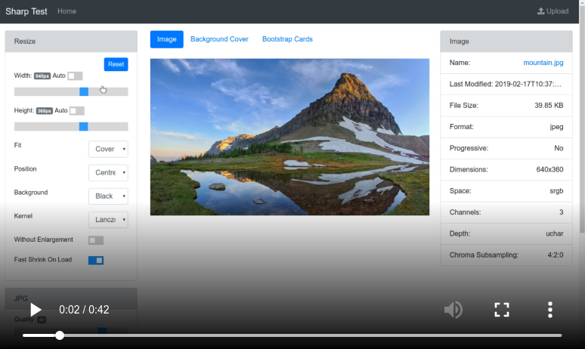This screenshot has height=349, width=585.
Task: Click the mountain preview image
Action: click(290, 137)
